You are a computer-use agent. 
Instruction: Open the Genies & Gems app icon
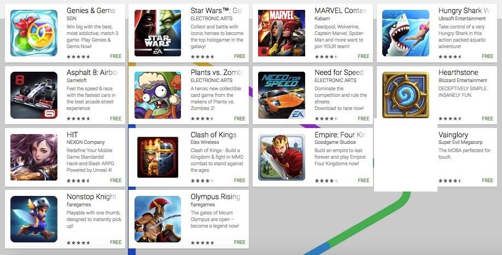coord(34,33)
